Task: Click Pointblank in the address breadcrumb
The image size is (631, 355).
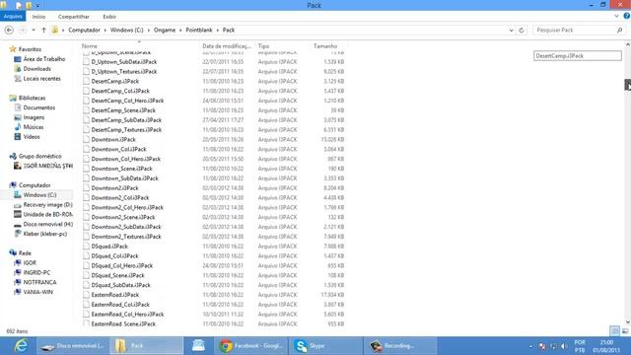Action: click(199, 31)
